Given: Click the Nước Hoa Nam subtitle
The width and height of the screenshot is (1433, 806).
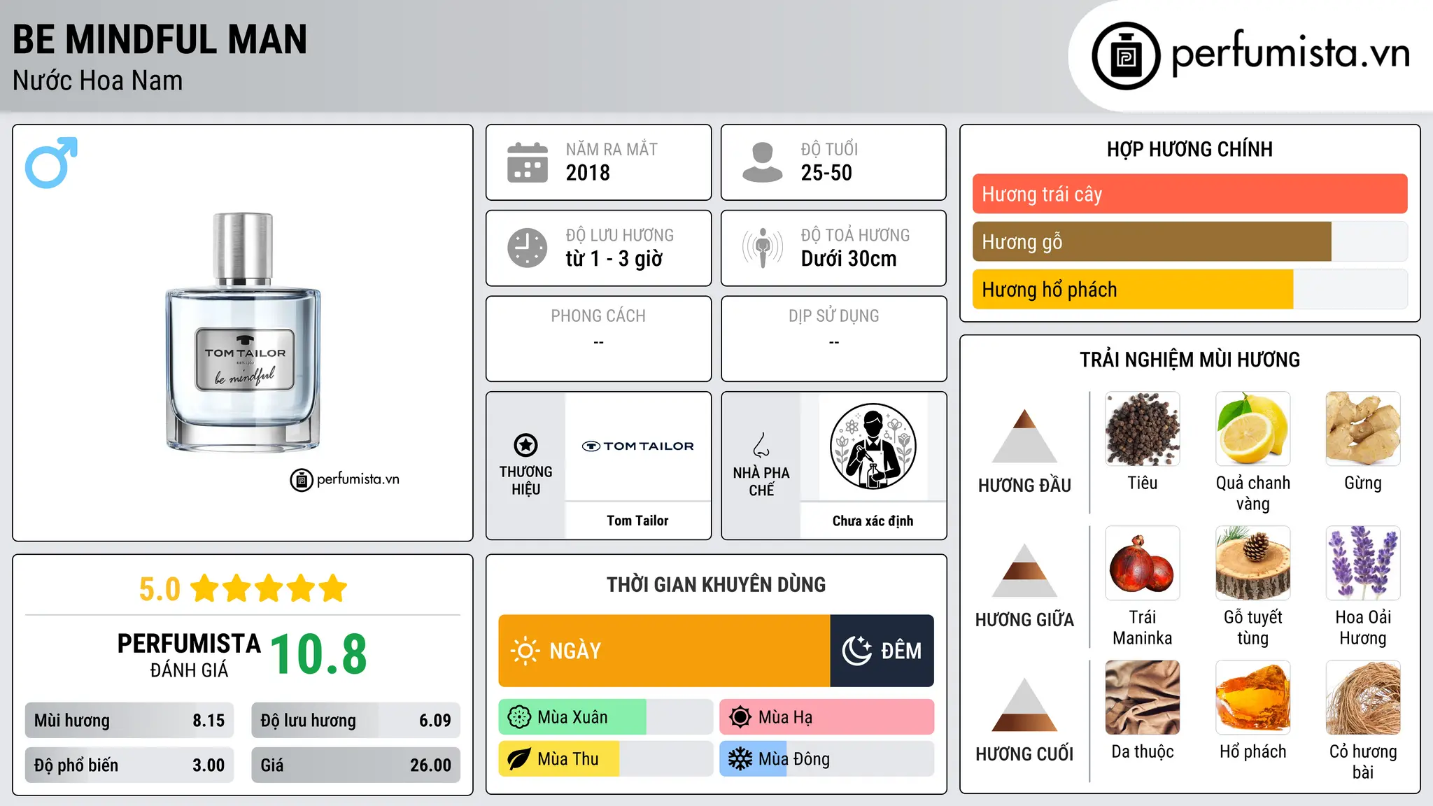Looking at the screenshot, I should pos(97,80).
